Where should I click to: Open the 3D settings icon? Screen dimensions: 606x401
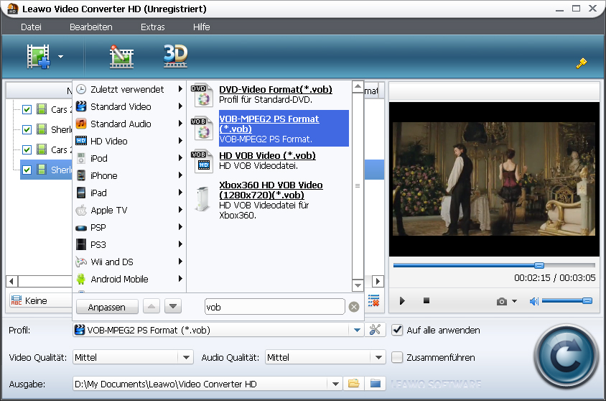click(175, 55)
